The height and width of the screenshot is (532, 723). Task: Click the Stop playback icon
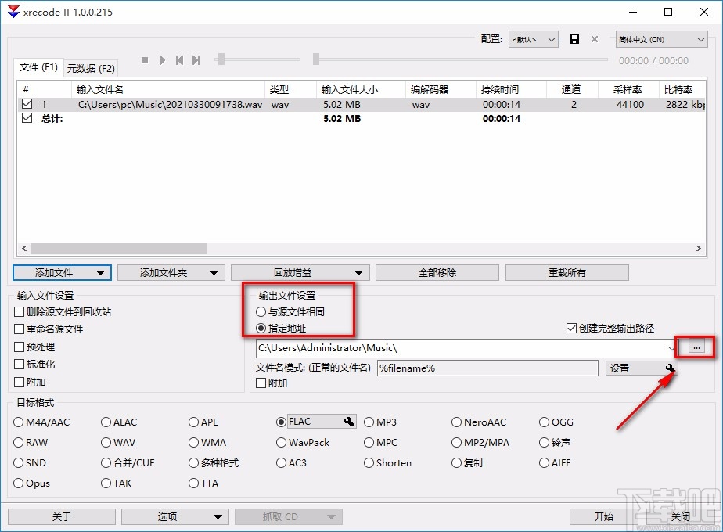144,59
